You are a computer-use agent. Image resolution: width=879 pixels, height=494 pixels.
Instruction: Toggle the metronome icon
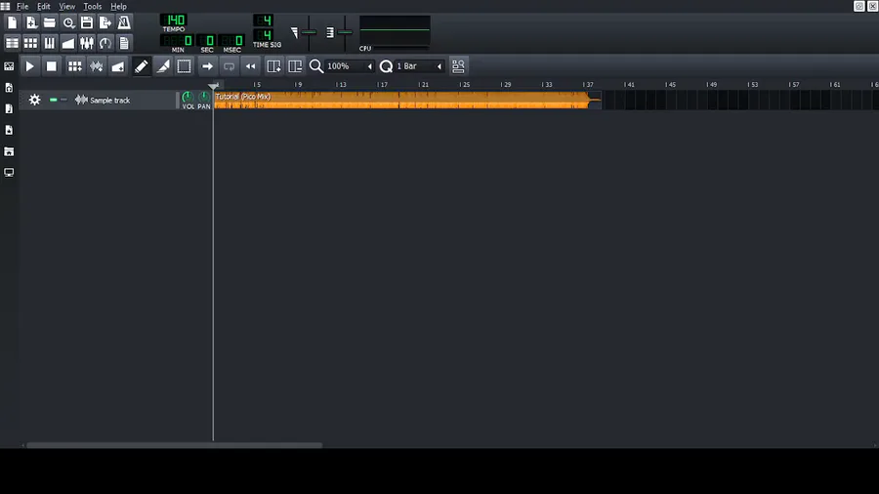[124, 22]
